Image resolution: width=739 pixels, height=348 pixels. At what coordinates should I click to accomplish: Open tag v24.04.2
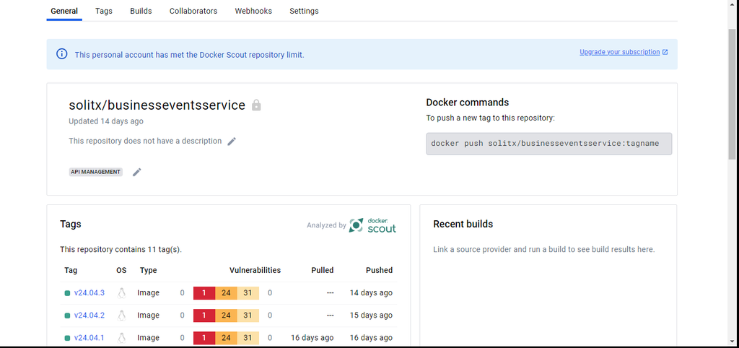coord(89,316)
